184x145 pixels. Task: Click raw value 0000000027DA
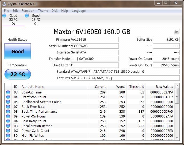[162, 92]
